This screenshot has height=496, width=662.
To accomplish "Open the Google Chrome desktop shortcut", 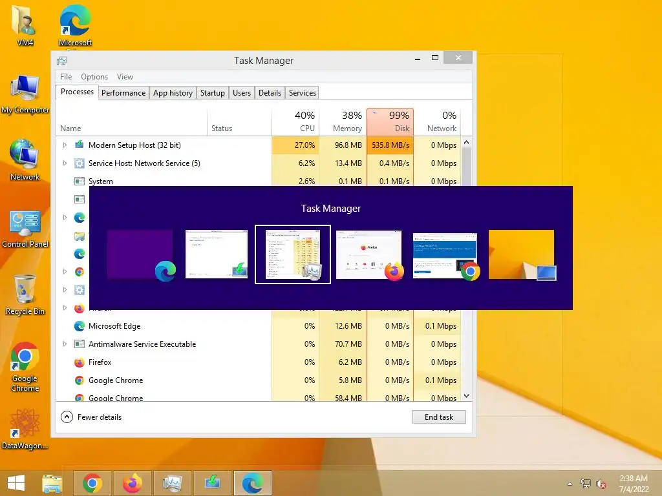I will (25, 367).
